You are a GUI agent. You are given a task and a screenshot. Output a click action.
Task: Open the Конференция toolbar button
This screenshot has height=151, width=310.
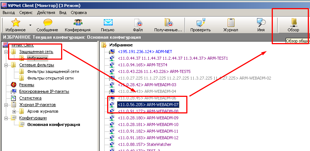(x=77, y=23)
